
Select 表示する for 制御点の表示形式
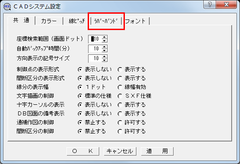[x=132, y=69]
